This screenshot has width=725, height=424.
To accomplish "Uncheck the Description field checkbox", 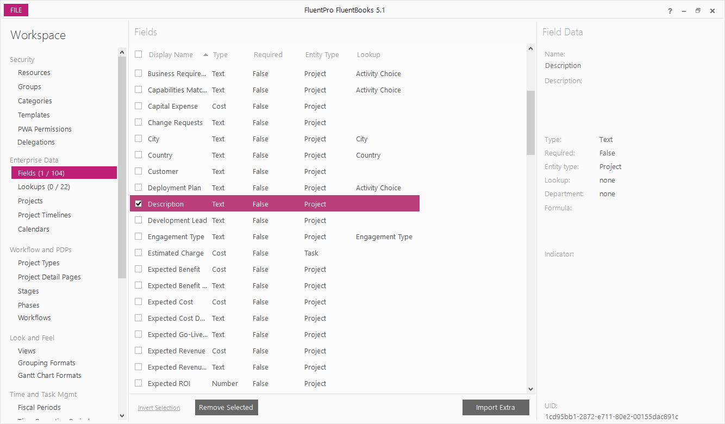I will point(139,204).
